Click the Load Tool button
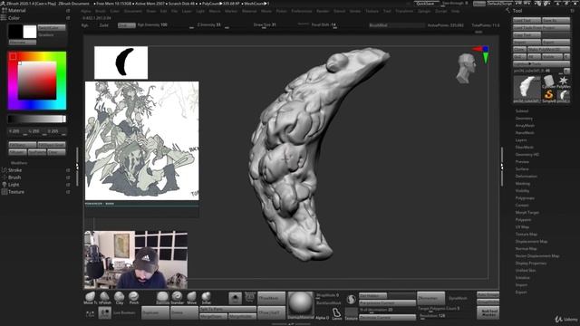 tap(527, 20)
